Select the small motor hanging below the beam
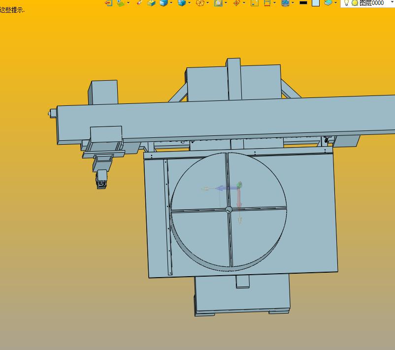 pos(102,179)
